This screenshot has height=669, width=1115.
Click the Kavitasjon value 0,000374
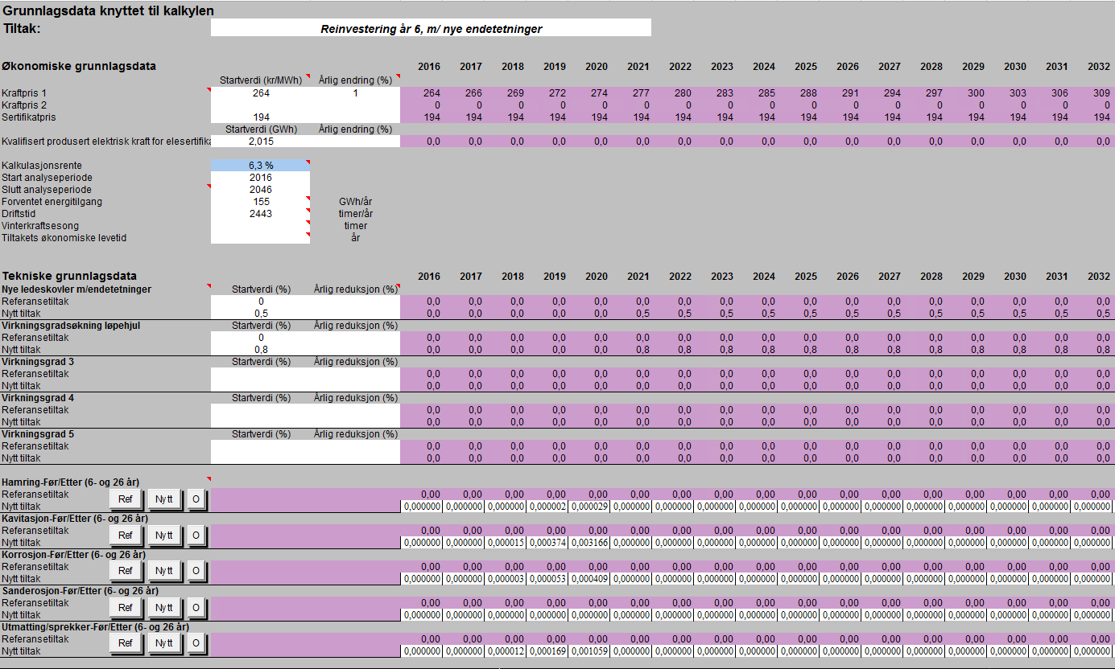547,543
